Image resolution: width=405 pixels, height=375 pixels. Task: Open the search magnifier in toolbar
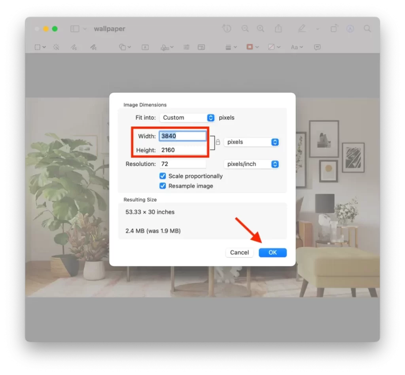click(367, 28)
